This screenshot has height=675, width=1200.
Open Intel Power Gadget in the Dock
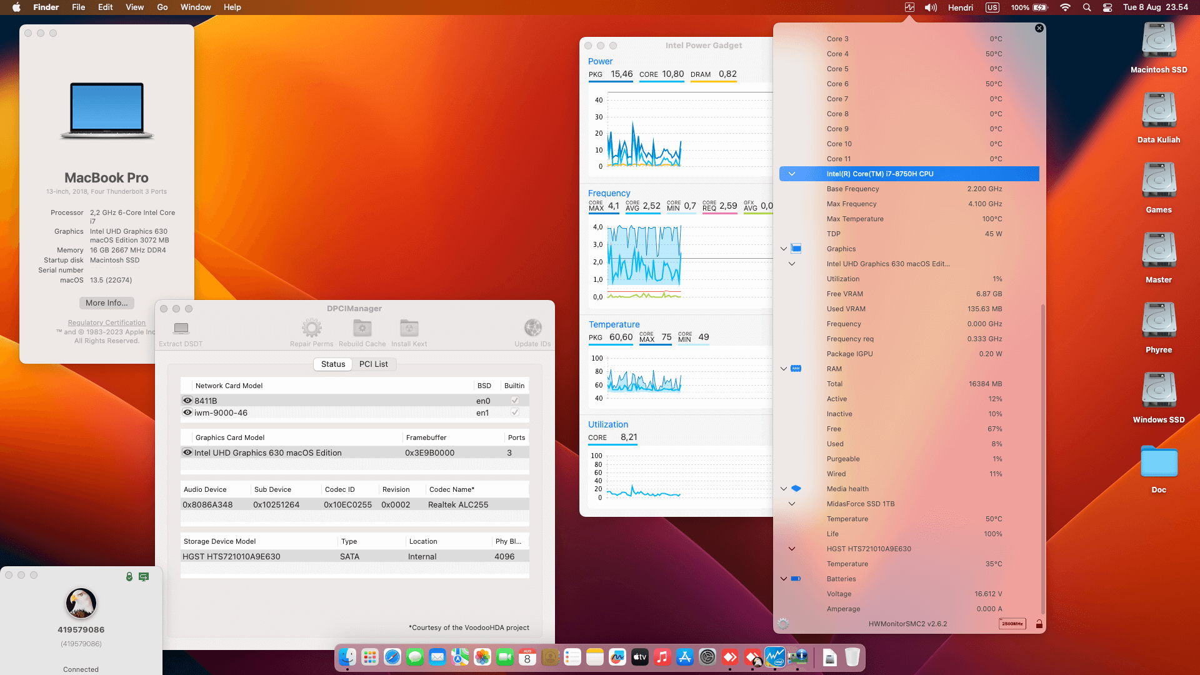click(x=775, y=657)
